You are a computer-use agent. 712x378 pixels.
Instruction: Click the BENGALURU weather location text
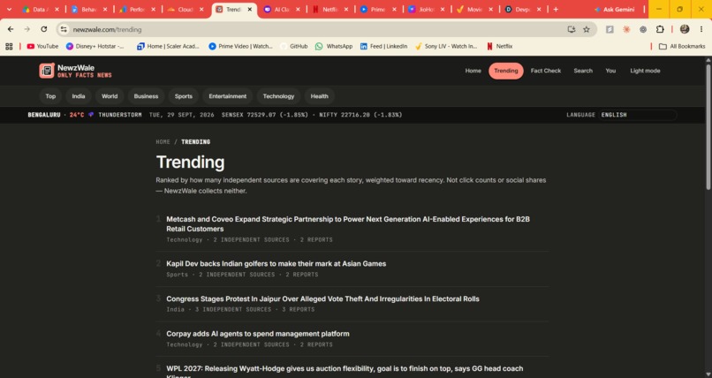tap(44, 115)
